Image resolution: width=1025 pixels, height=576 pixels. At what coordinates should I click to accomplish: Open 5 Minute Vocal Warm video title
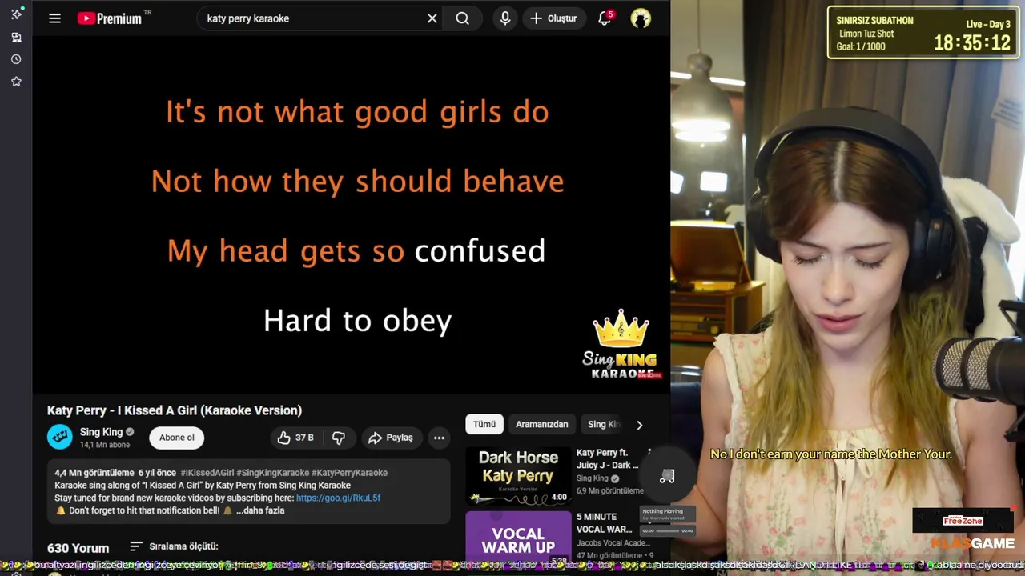tap(605, 523)
